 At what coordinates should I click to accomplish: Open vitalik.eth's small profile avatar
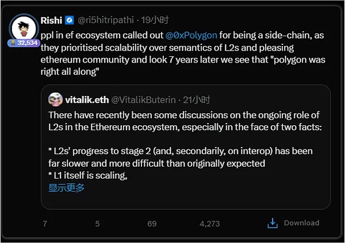55,99
